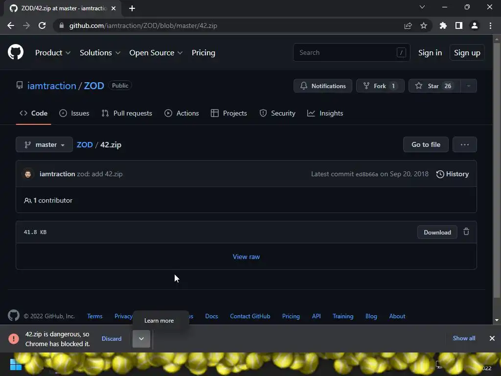501x376 pixels.
Task: Click the tab search chevron in title bar
Action: tap(422, 7)
